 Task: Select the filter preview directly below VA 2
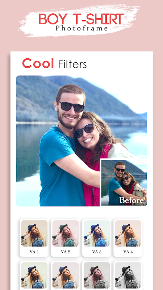tap(66, 275)
